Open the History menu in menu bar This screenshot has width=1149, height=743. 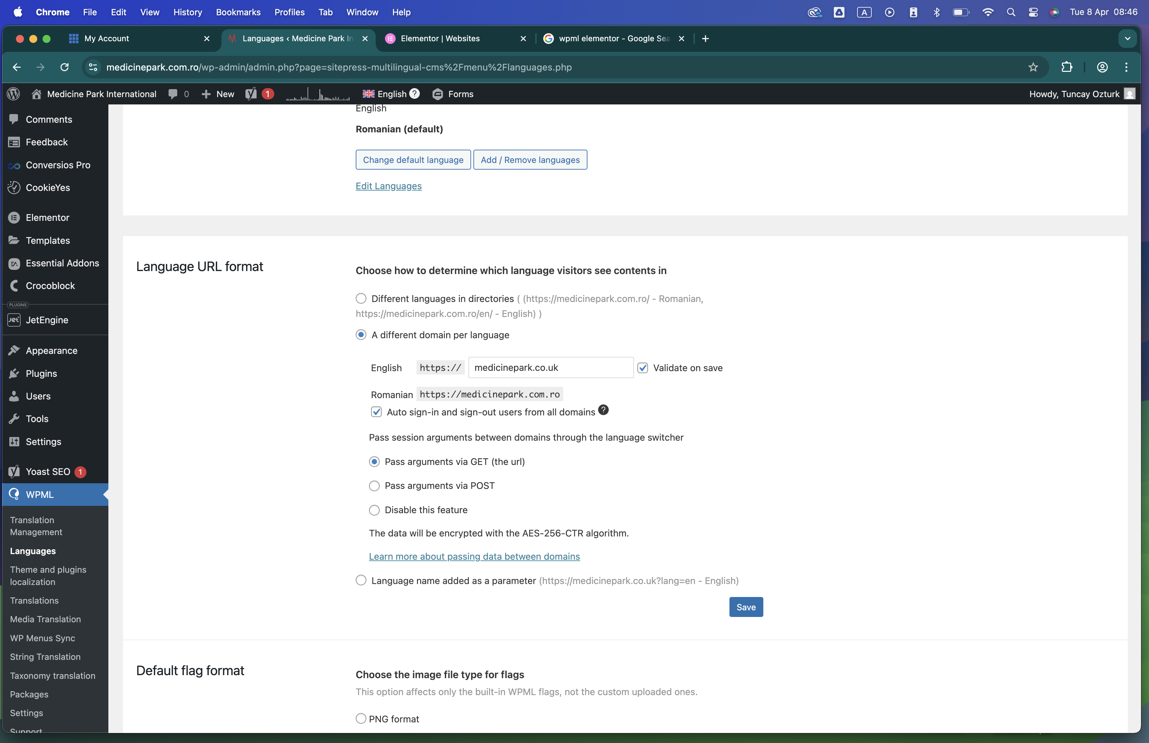[x=188, y=12]
